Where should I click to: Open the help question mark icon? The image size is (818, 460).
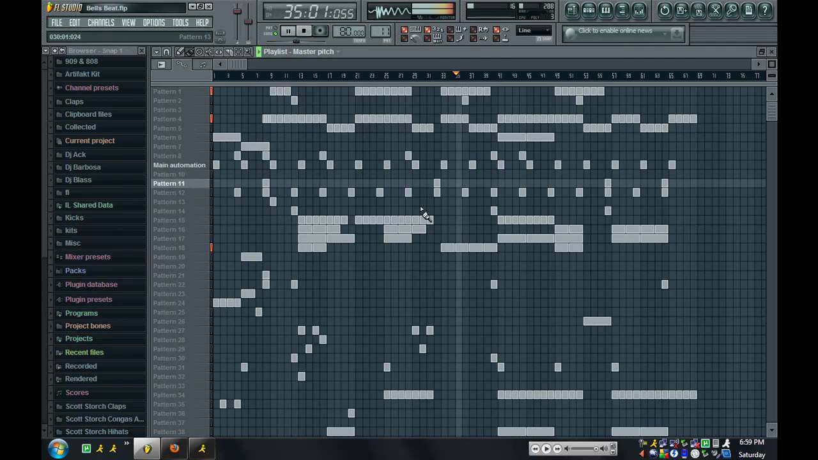click(765, 10)
